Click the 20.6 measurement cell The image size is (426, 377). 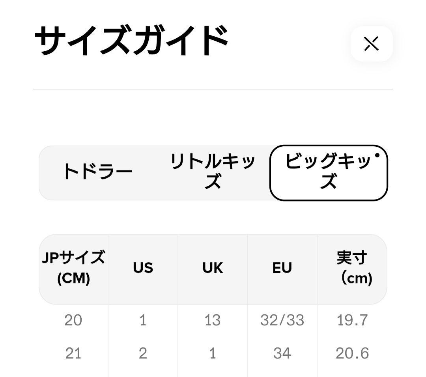point(352,353)
